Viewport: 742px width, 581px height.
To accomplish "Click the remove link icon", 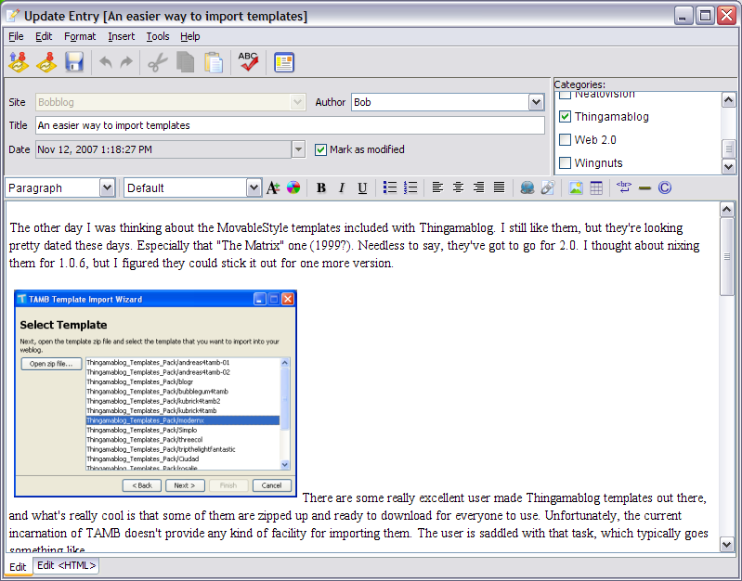I will [x=548, y=187].
